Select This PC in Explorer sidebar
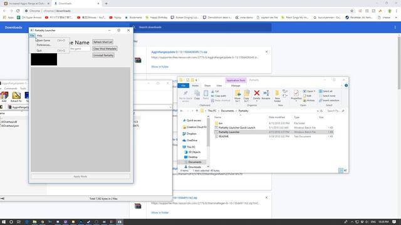Image resolution: width=401 pixels, height=225 pixels. [189, 147]
